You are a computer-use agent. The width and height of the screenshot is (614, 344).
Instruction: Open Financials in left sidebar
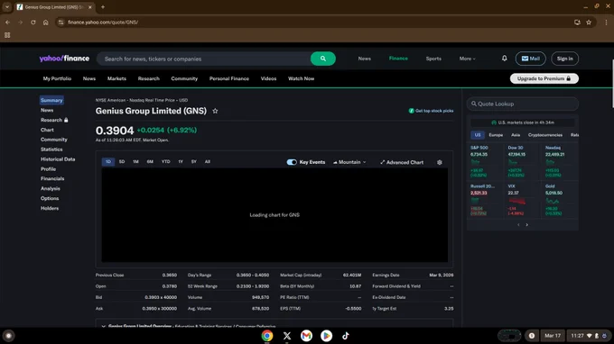pyautogui.click(x=52, y=178)
